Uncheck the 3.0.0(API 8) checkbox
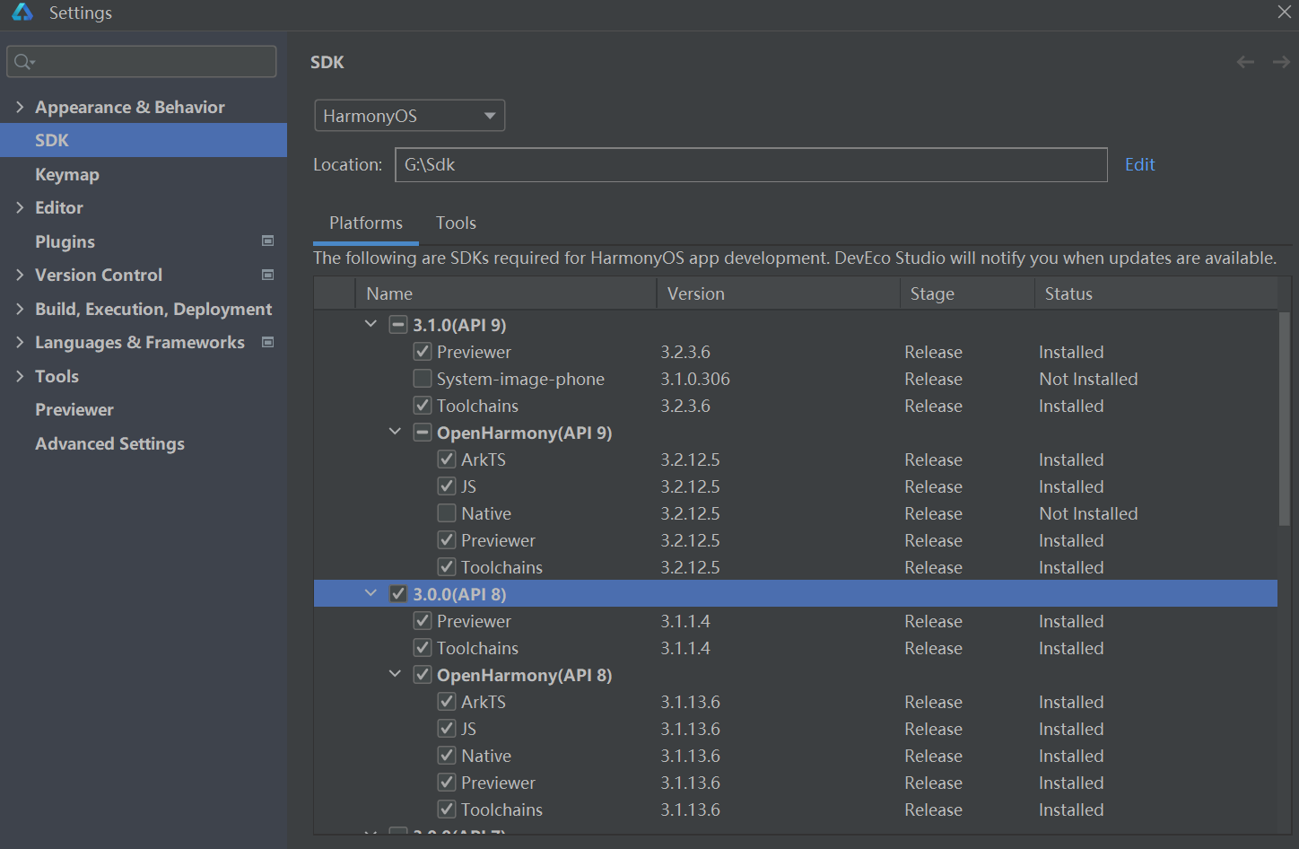 click(x=398, y=594)
